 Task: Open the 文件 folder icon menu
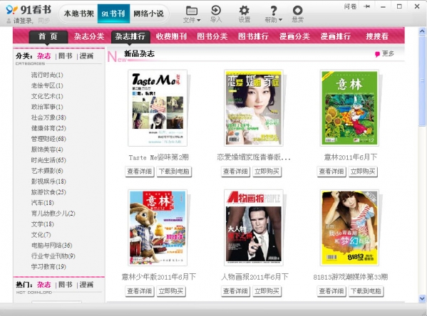click(192, 11)
